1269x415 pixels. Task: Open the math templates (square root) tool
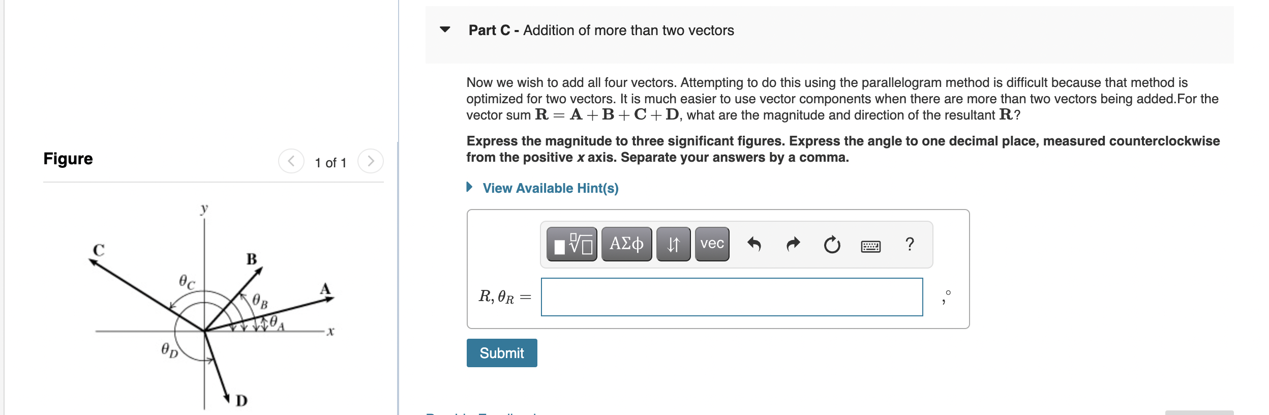click(x=571, y=245)
